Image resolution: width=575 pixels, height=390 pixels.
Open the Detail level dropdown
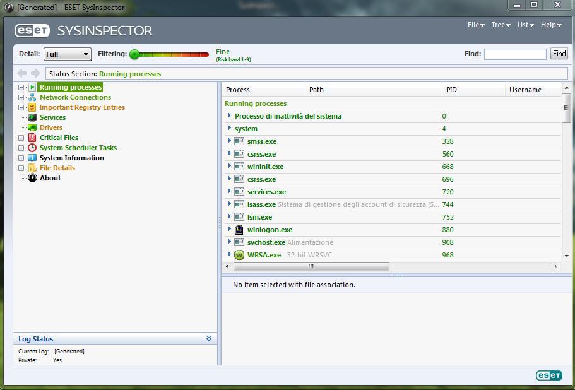[x=68, y=54]
